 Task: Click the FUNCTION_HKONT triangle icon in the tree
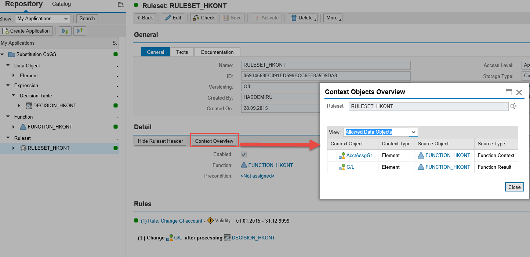click(23, 127)
